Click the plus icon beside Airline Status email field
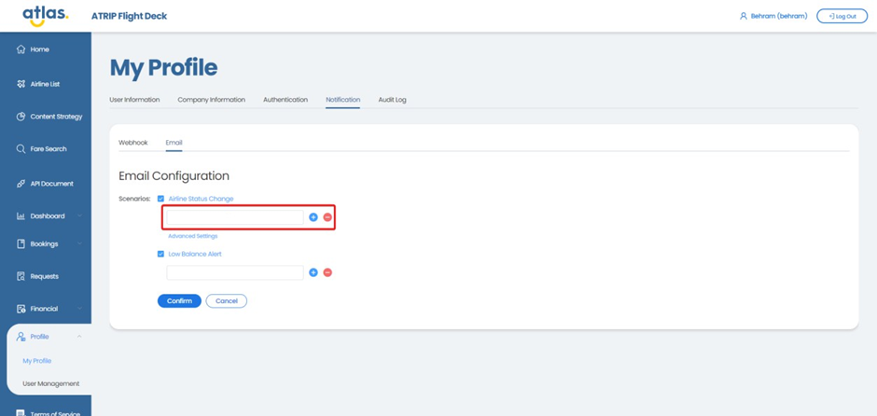This screenshot has height=416, width=877. tap(313, 217)
